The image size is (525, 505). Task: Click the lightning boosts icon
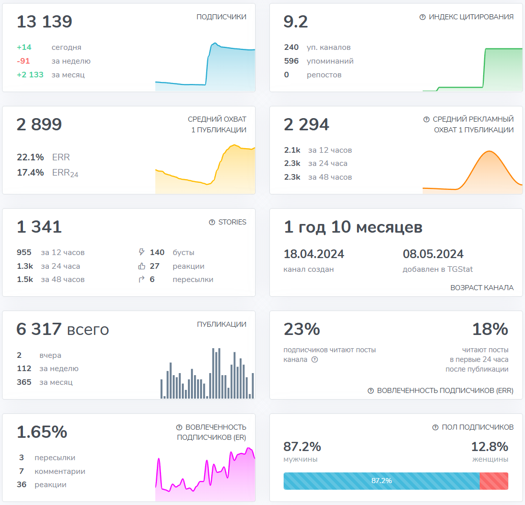pyautogui.click(x=142, y=252)
